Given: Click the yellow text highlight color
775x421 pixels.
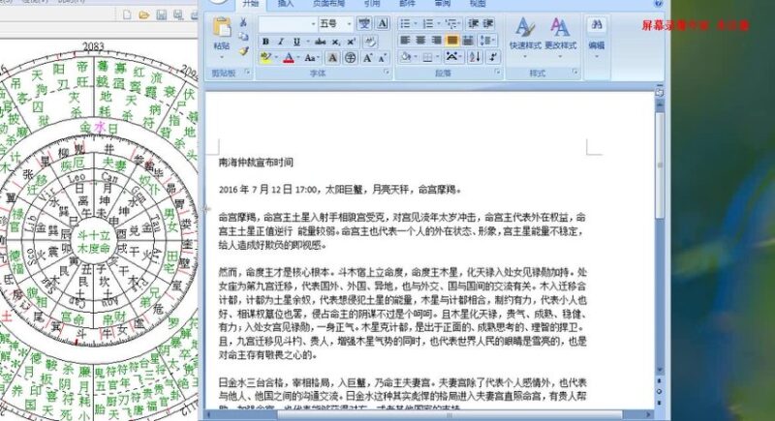Looking at the screenshot, I should point(265,58).
